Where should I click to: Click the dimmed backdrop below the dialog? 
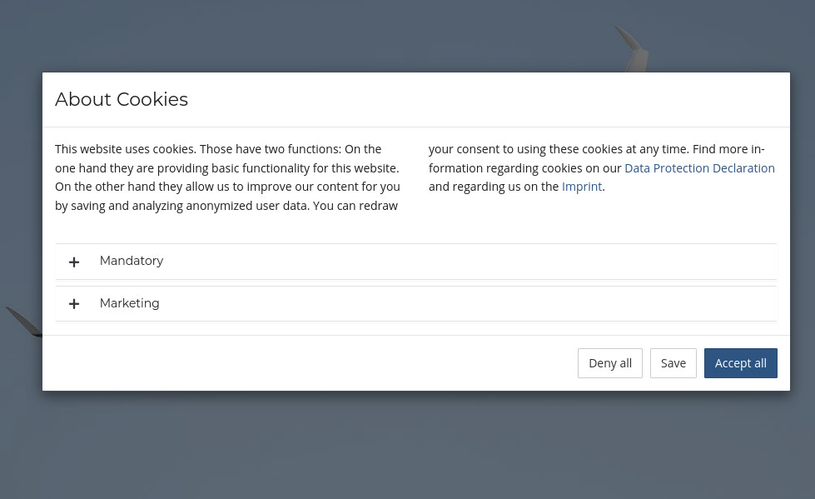(x=408, y=445)
